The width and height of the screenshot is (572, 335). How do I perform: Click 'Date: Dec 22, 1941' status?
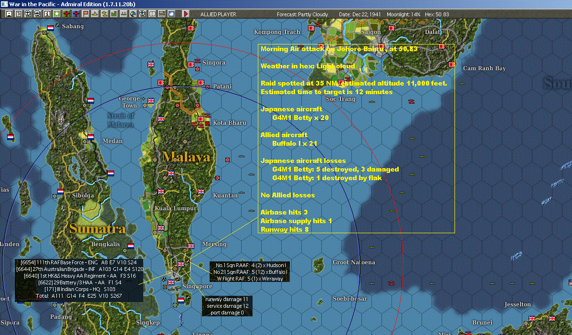[x=360, y=14]
